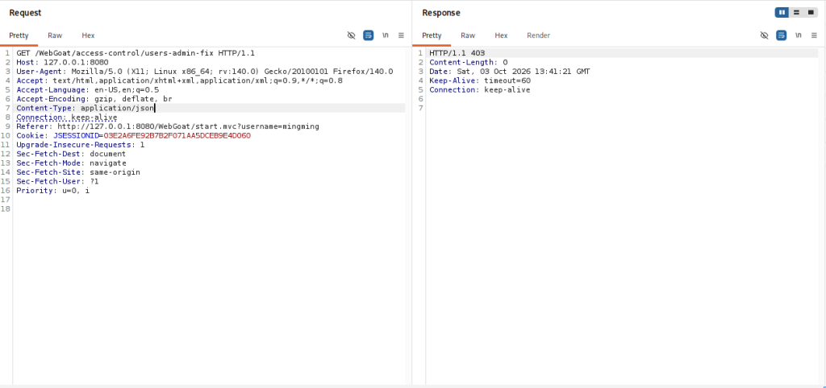Click the Accept text/html header line
The height and width of the screenshot is (388, 826).
[179, 80]
